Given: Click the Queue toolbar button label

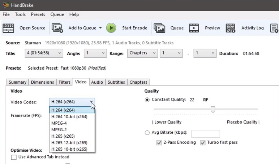Looking at the screenshot, I should coord(177,28).
